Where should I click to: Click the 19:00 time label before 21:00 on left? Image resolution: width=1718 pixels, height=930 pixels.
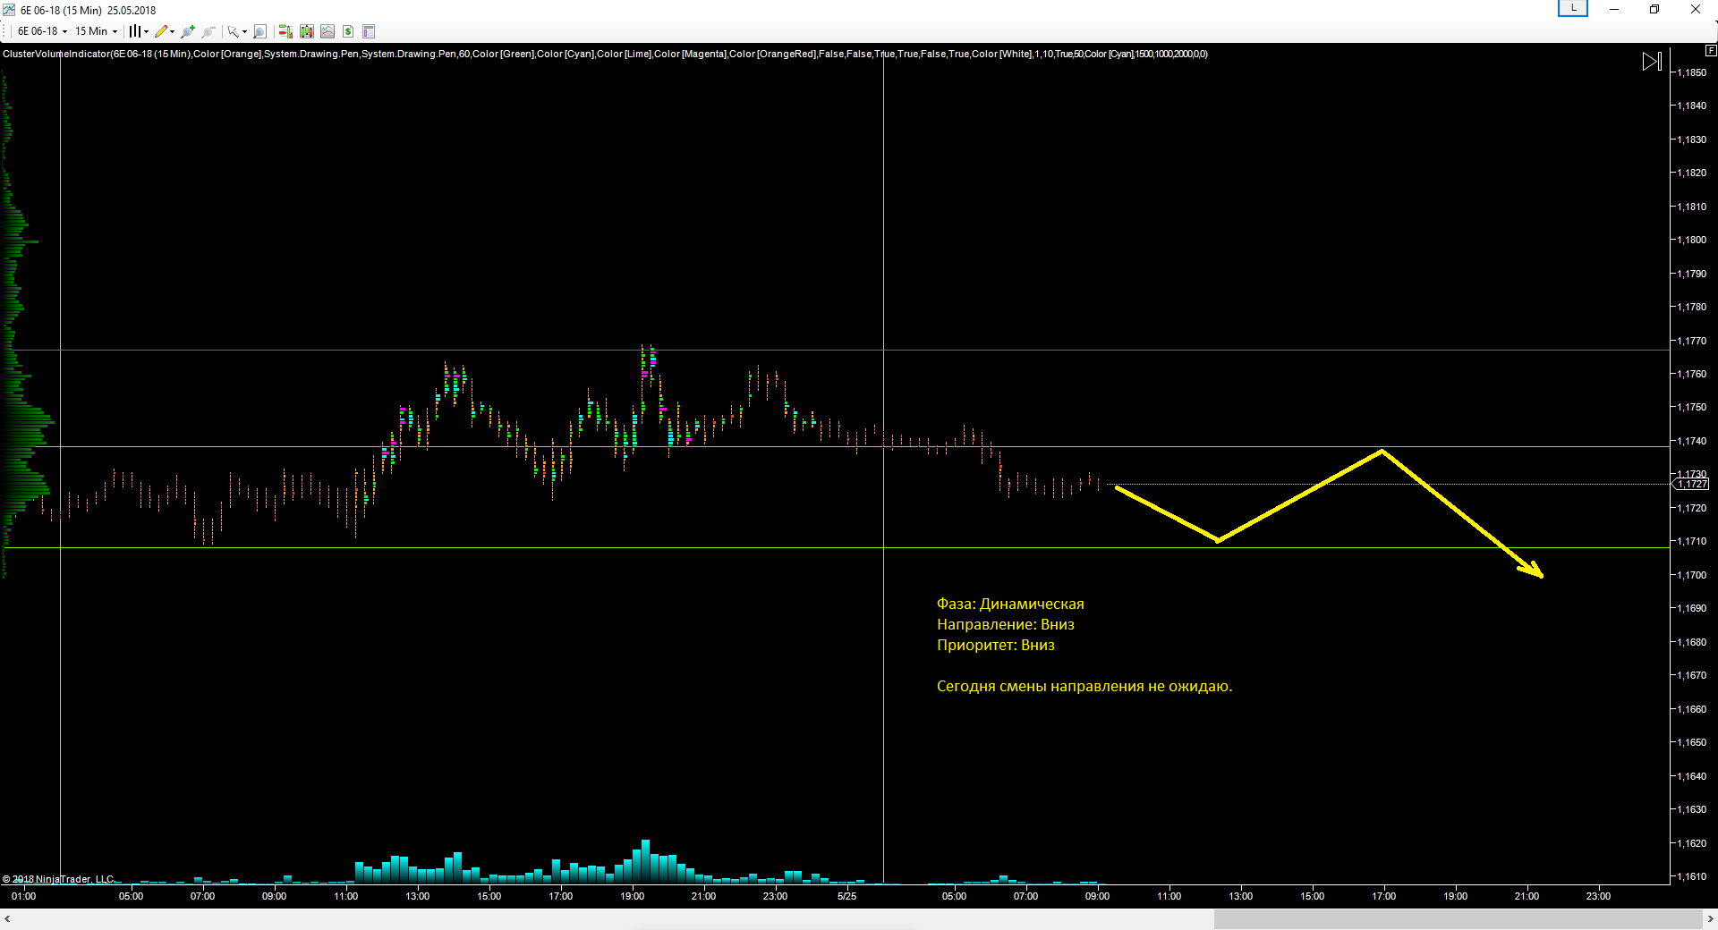point(633,896)
